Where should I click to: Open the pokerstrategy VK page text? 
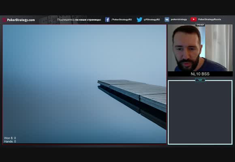pyautogui.click(x=179, y=19)
